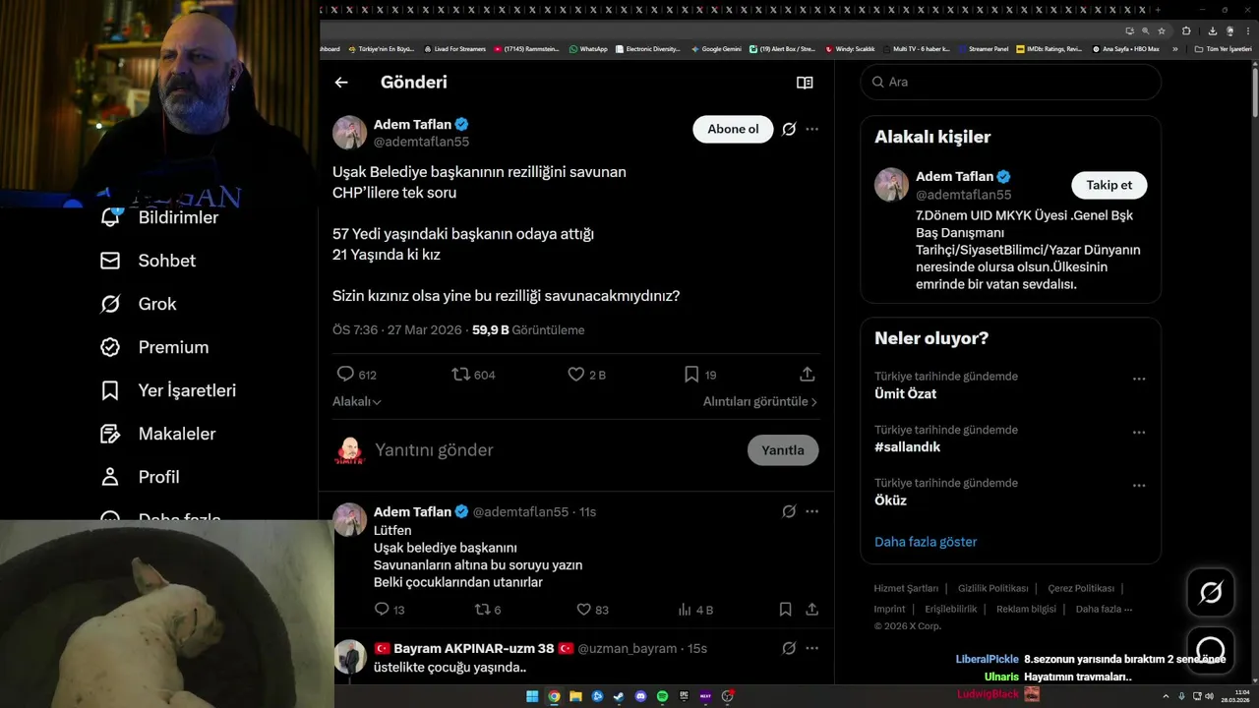The height and width of the screenshot is (708, 1259).
Task: Expand footer Daha fazla menu
Action: click(1105, 609)
